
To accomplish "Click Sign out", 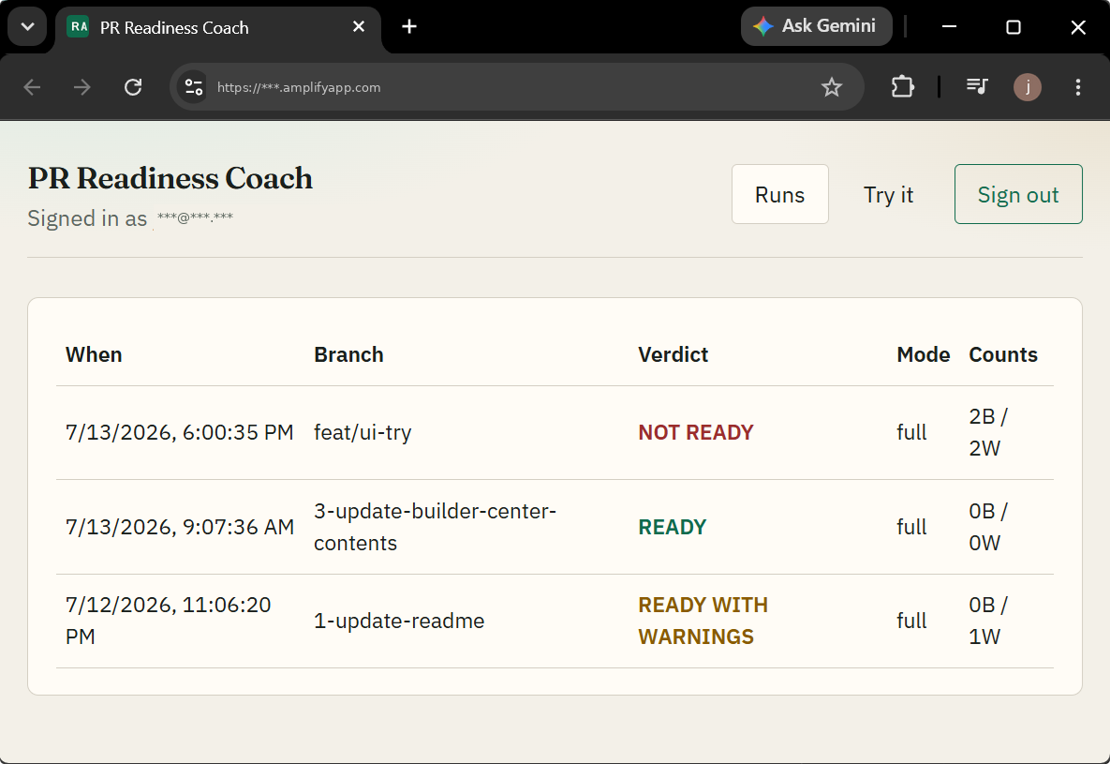I will [1018, 194].
